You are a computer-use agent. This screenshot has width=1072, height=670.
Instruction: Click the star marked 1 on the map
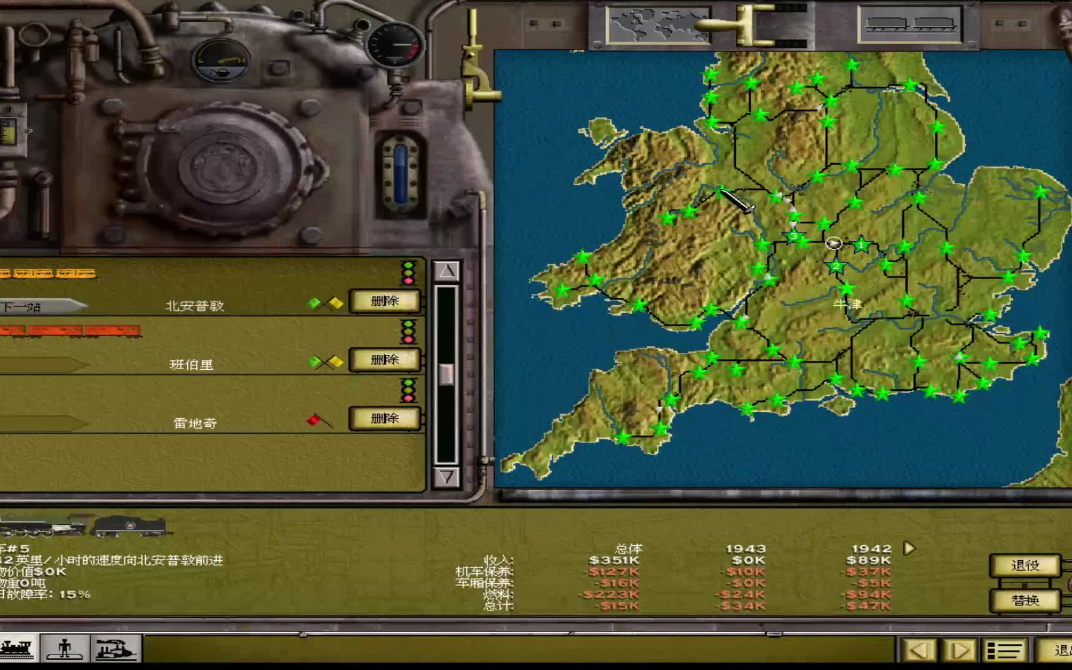point(861,245)
